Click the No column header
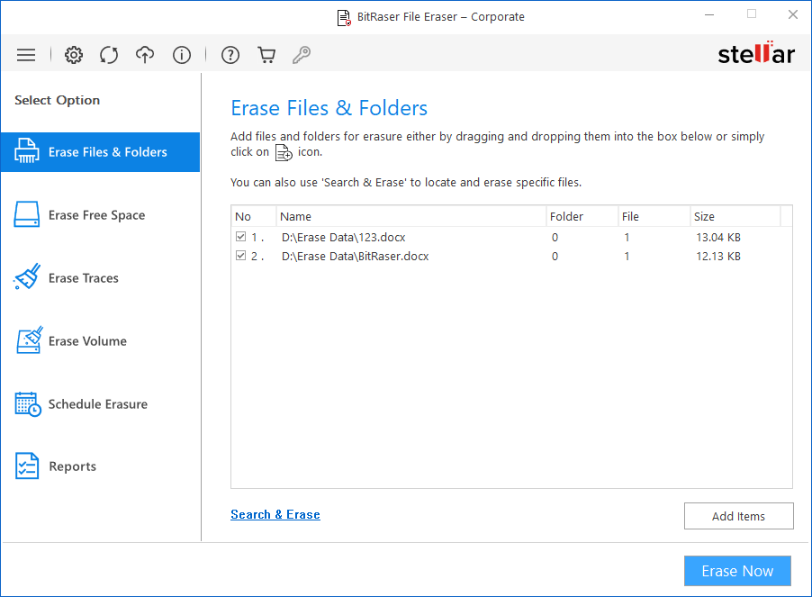 254,216
